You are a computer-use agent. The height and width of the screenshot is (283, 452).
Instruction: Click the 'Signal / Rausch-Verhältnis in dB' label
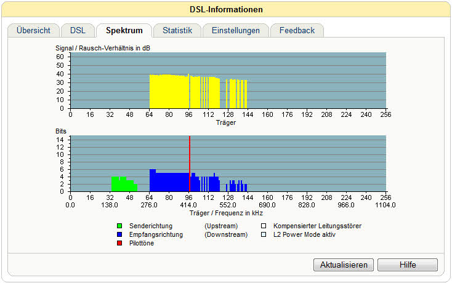103,48
